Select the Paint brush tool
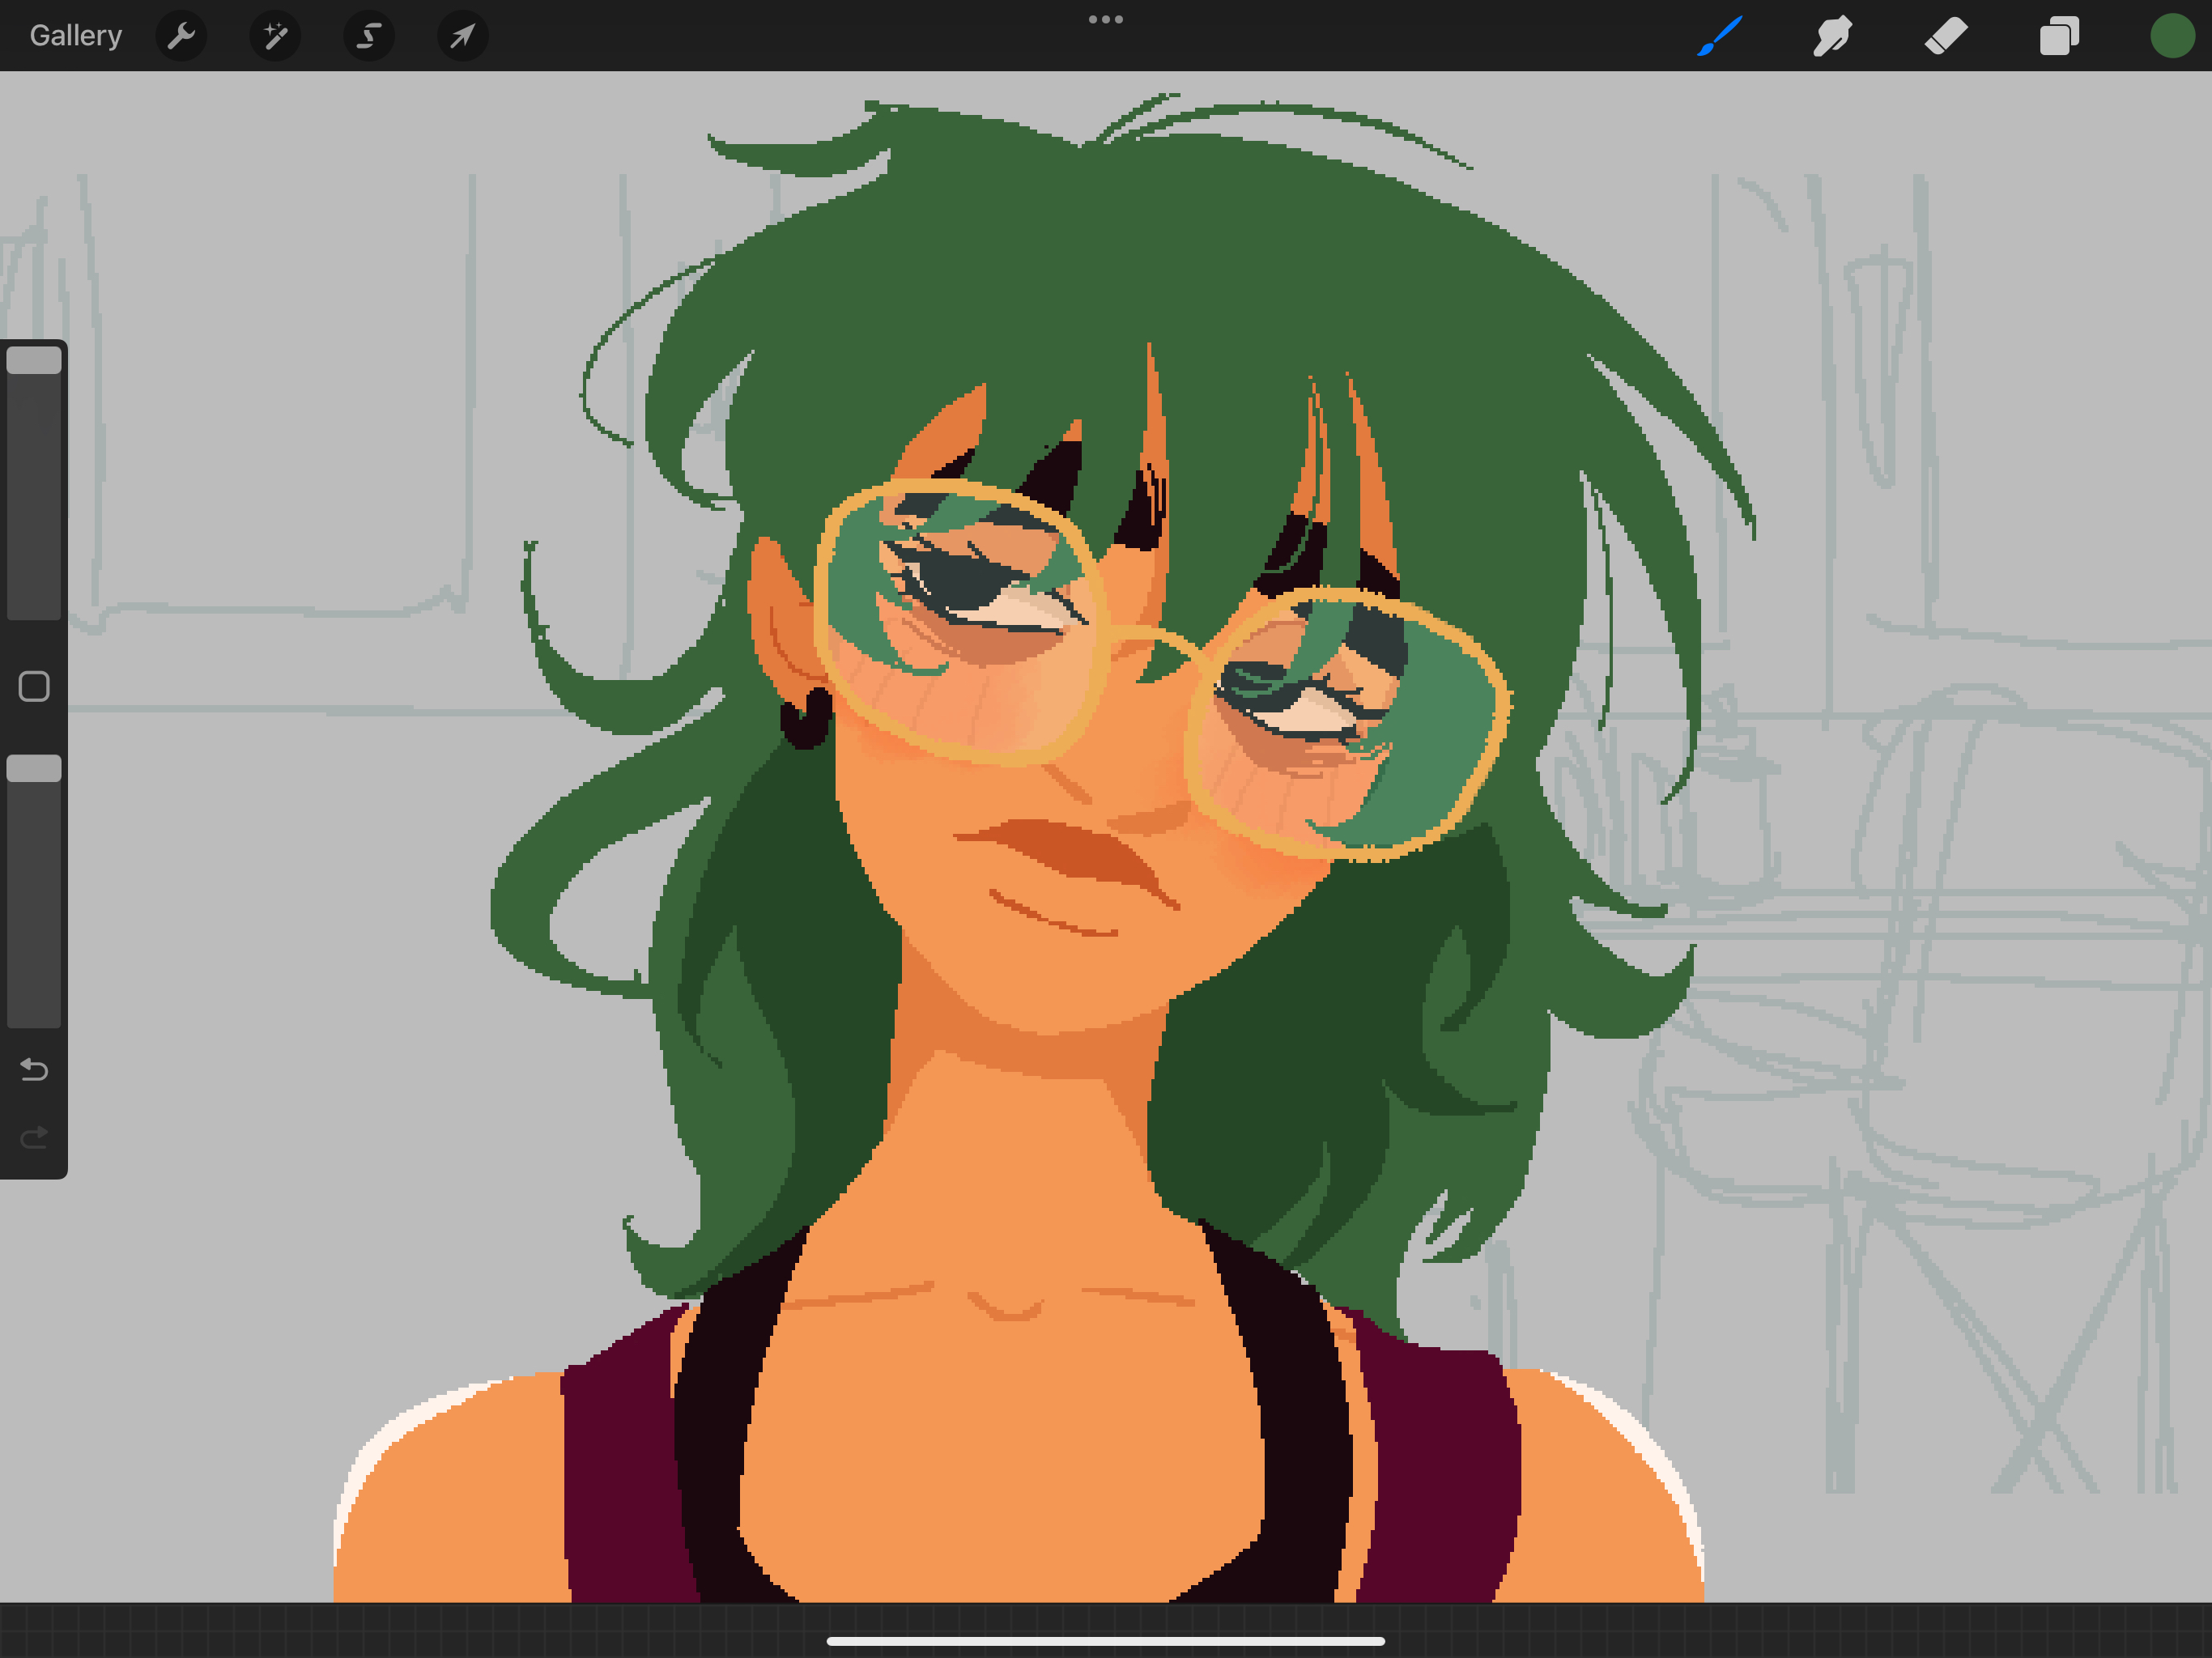Screen dimensions: 2212x1658 [x=1719, y=37]
